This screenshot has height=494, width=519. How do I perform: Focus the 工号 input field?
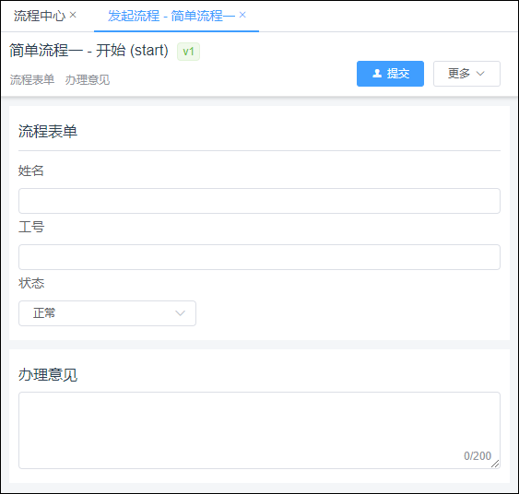point(259,257)
